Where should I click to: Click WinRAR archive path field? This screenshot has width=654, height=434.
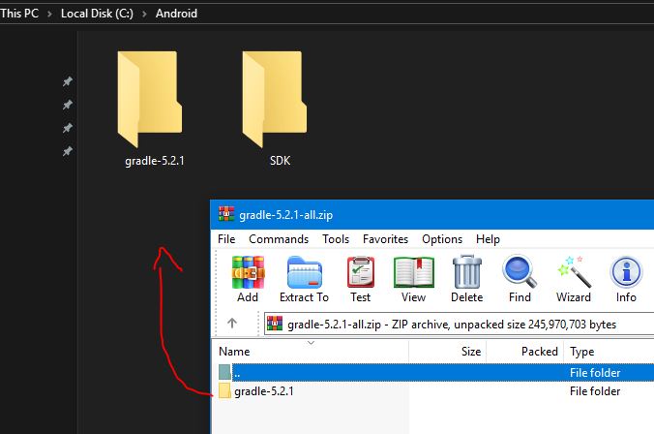coord(459,324)
